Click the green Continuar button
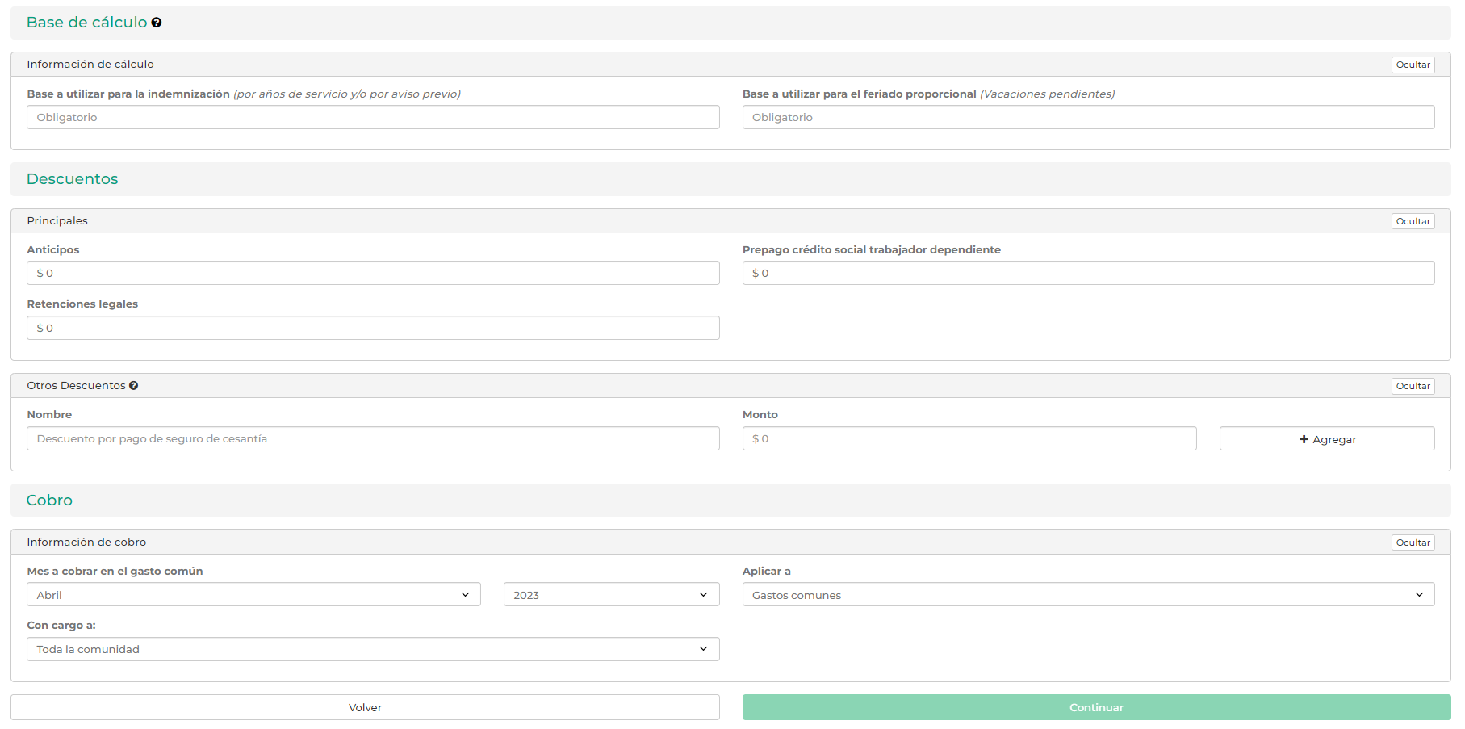 [x=1096, y=707]
